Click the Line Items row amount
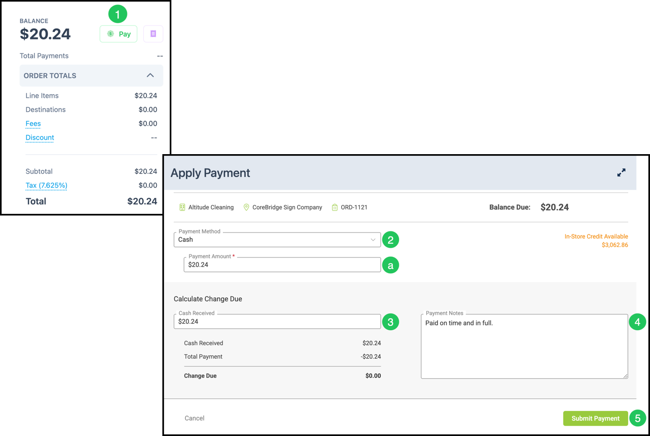 pyautogui.click(x=146, y=96)
